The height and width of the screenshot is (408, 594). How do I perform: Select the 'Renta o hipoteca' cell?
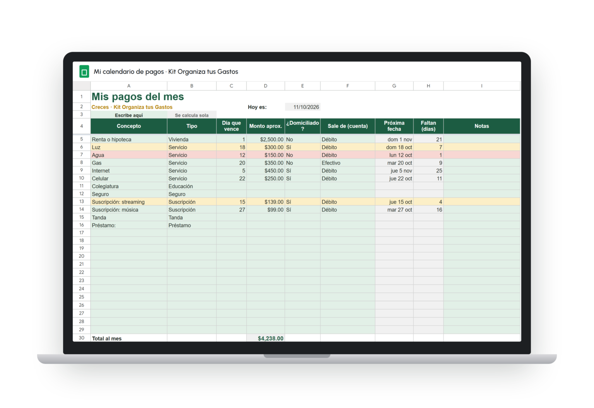click(129, 139)
